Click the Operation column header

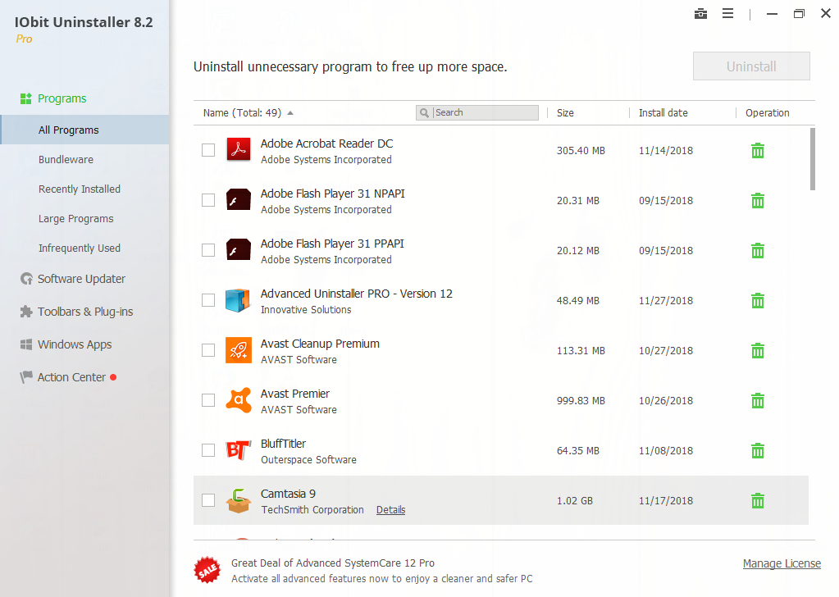(x=768, y=113)
